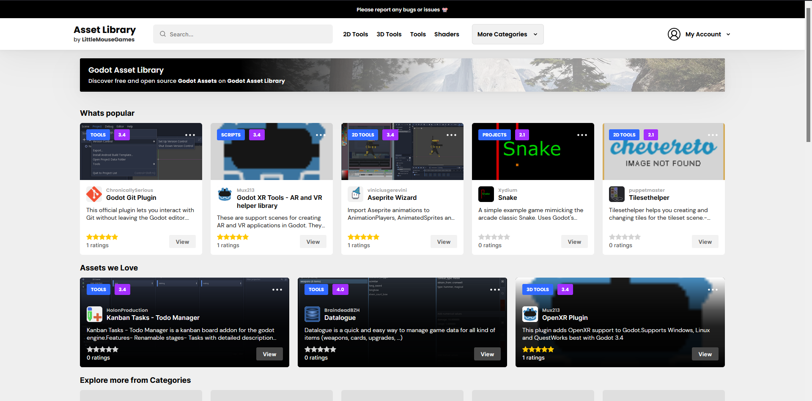This screenshot has height=401, width=812.
Task: Open the Datalogue three-dot menu
Action: [495, 290]
